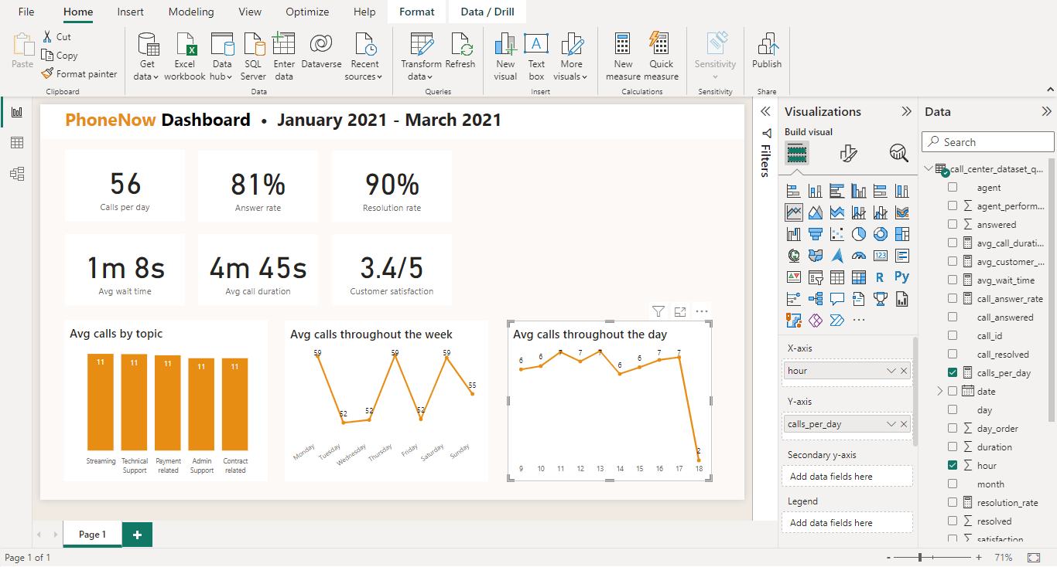Select the funnel chart visual

(816, 233)
